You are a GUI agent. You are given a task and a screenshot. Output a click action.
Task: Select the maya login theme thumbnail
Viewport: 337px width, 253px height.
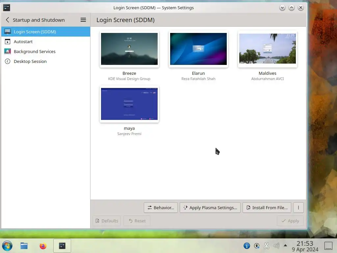tap(129, 104)
